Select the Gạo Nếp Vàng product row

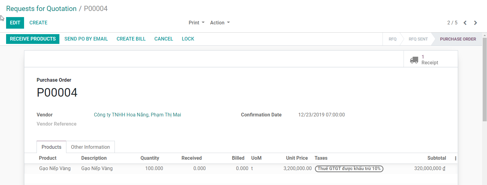coord(55,169)
